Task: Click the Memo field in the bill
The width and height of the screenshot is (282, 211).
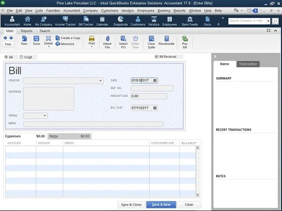Action: pyautogui.click(x=93, y=124)
